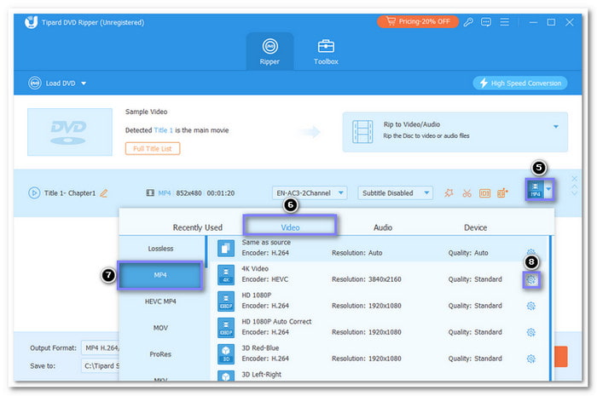Click the Title 1 link

(x=164, y=130)
